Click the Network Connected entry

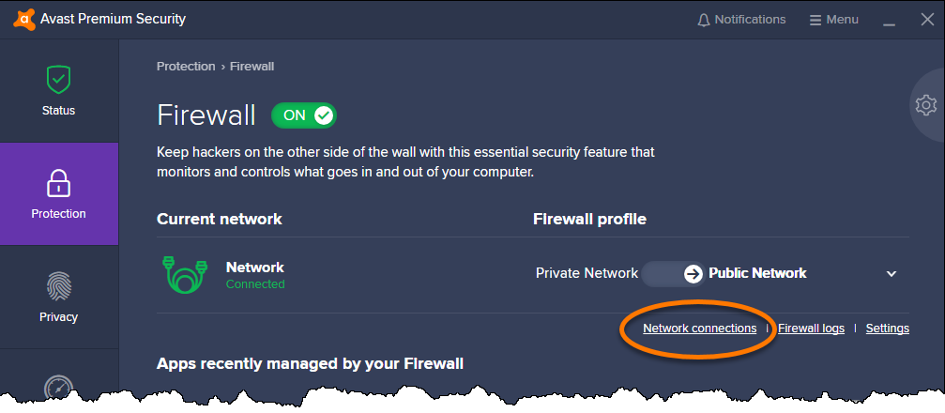255,275
